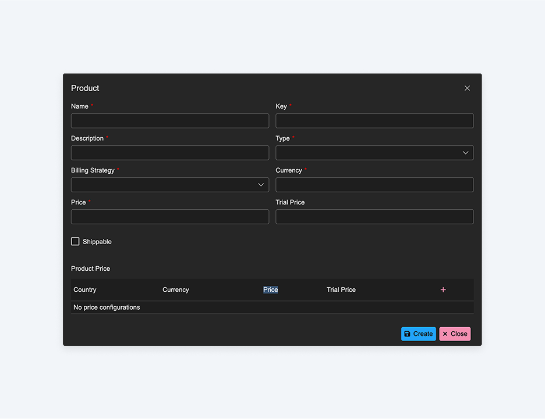Click the highlighted Price column header

(x=270, y=290)
